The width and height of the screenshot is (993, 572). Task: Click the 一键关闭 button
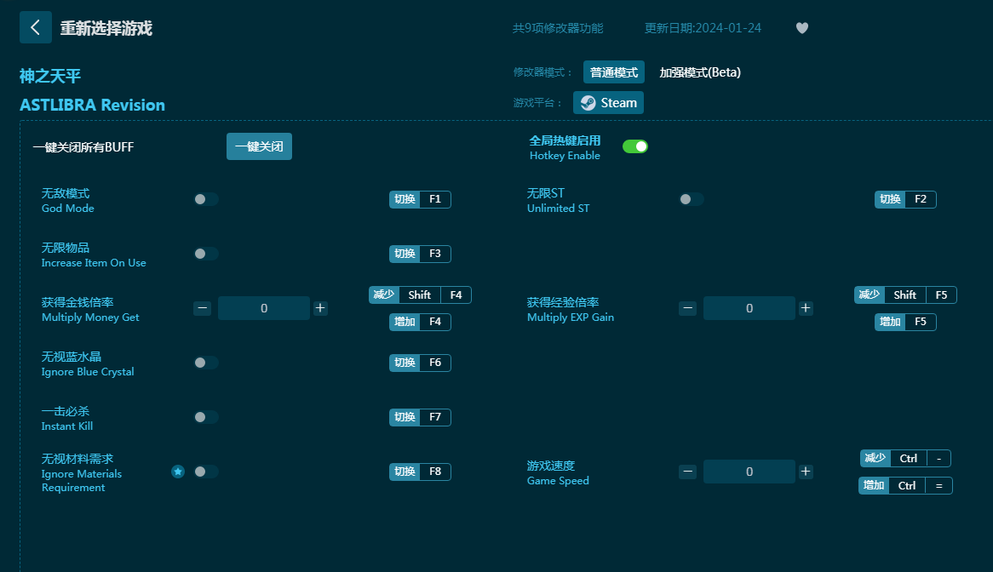pos(259,146)
